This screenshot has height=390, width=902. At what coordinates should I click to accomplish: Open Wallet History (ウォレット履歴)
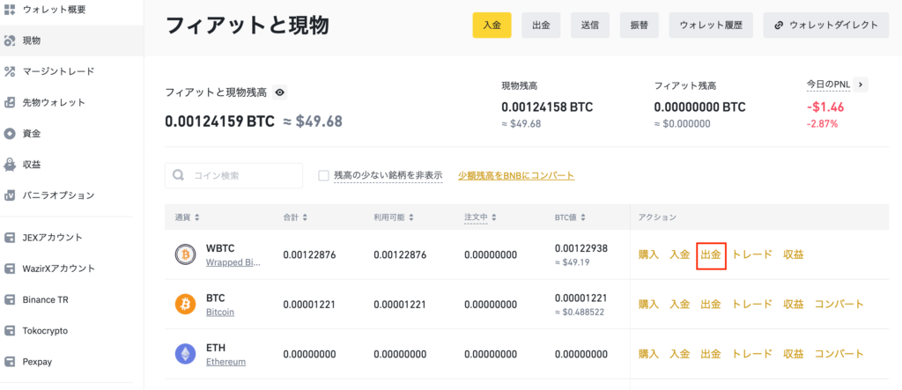point(711,26)
